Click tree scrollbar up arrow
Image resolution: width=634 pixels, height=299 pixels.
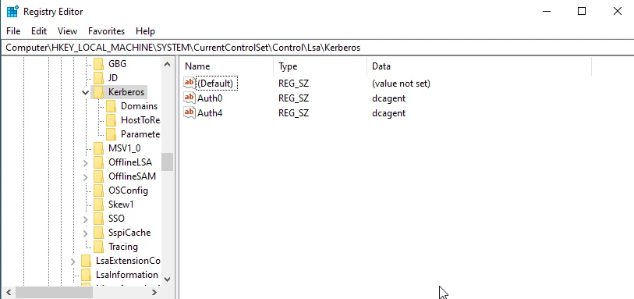[168, 64]
